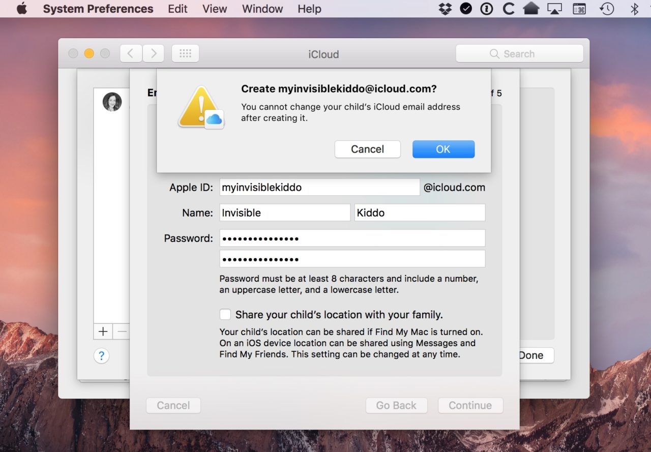Click the alert title Create myinvisiblekiddo@icloud.com?

click(x=339, y=88)
